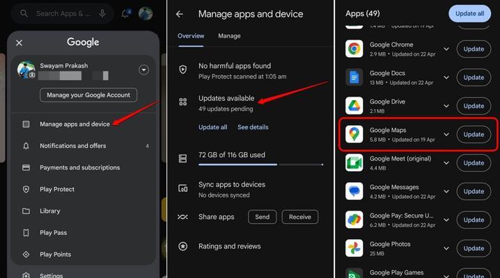500x278 pixels.
Task: Expand Google Docs update details
Action: (x=446, y=77)
